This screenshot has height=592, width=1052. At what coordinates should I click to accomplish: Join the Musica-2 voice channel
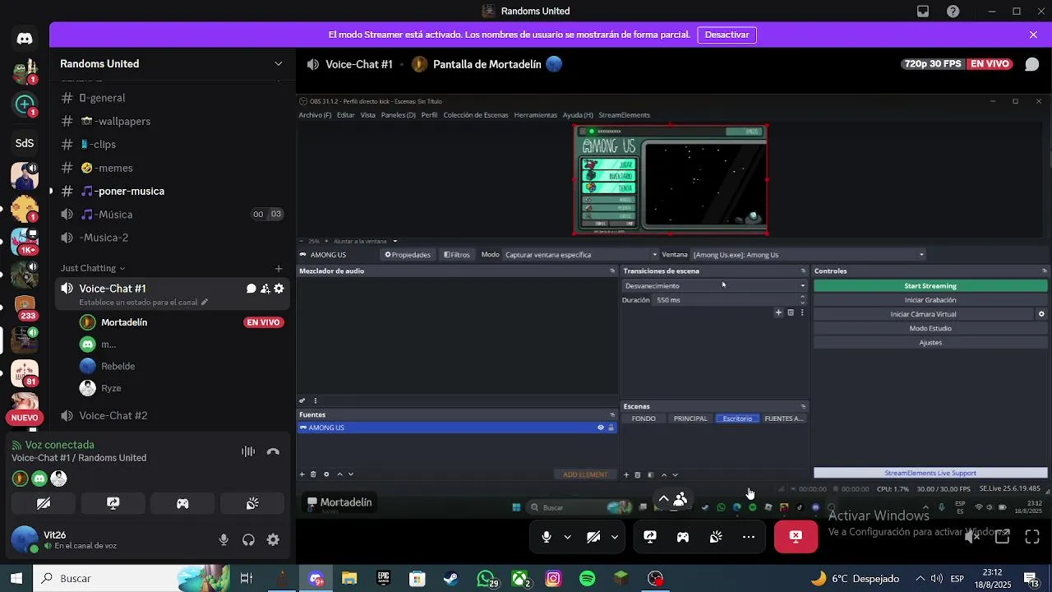(x=173, y=238)
